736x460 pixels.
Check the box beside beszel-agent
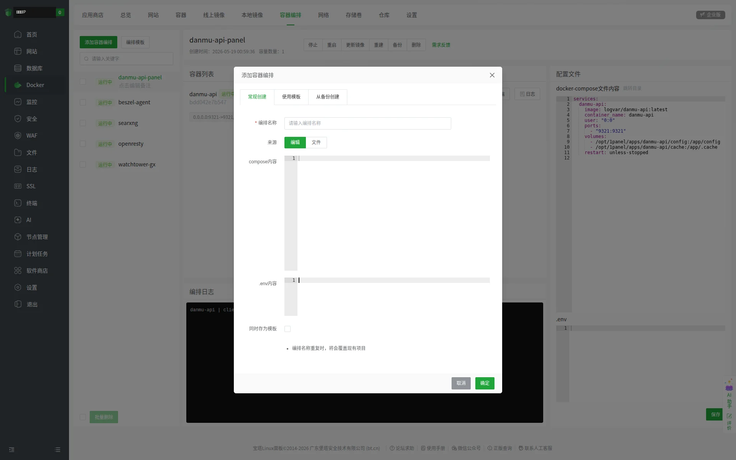click(x=83, y=102)
